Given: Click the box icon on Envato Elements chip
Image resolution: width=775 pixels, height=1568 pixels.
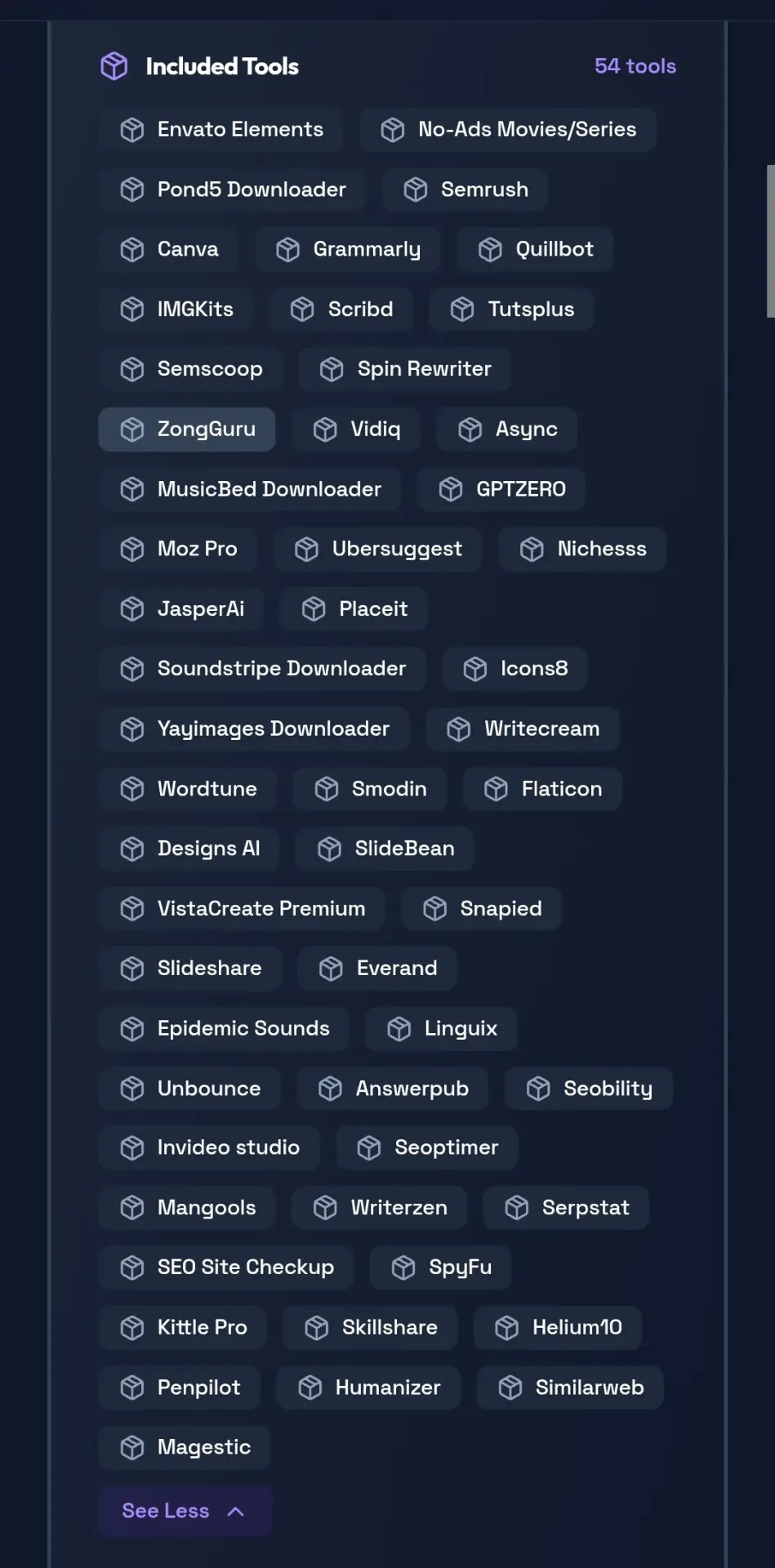Looking at the screenshot, I should click(132, 130).
